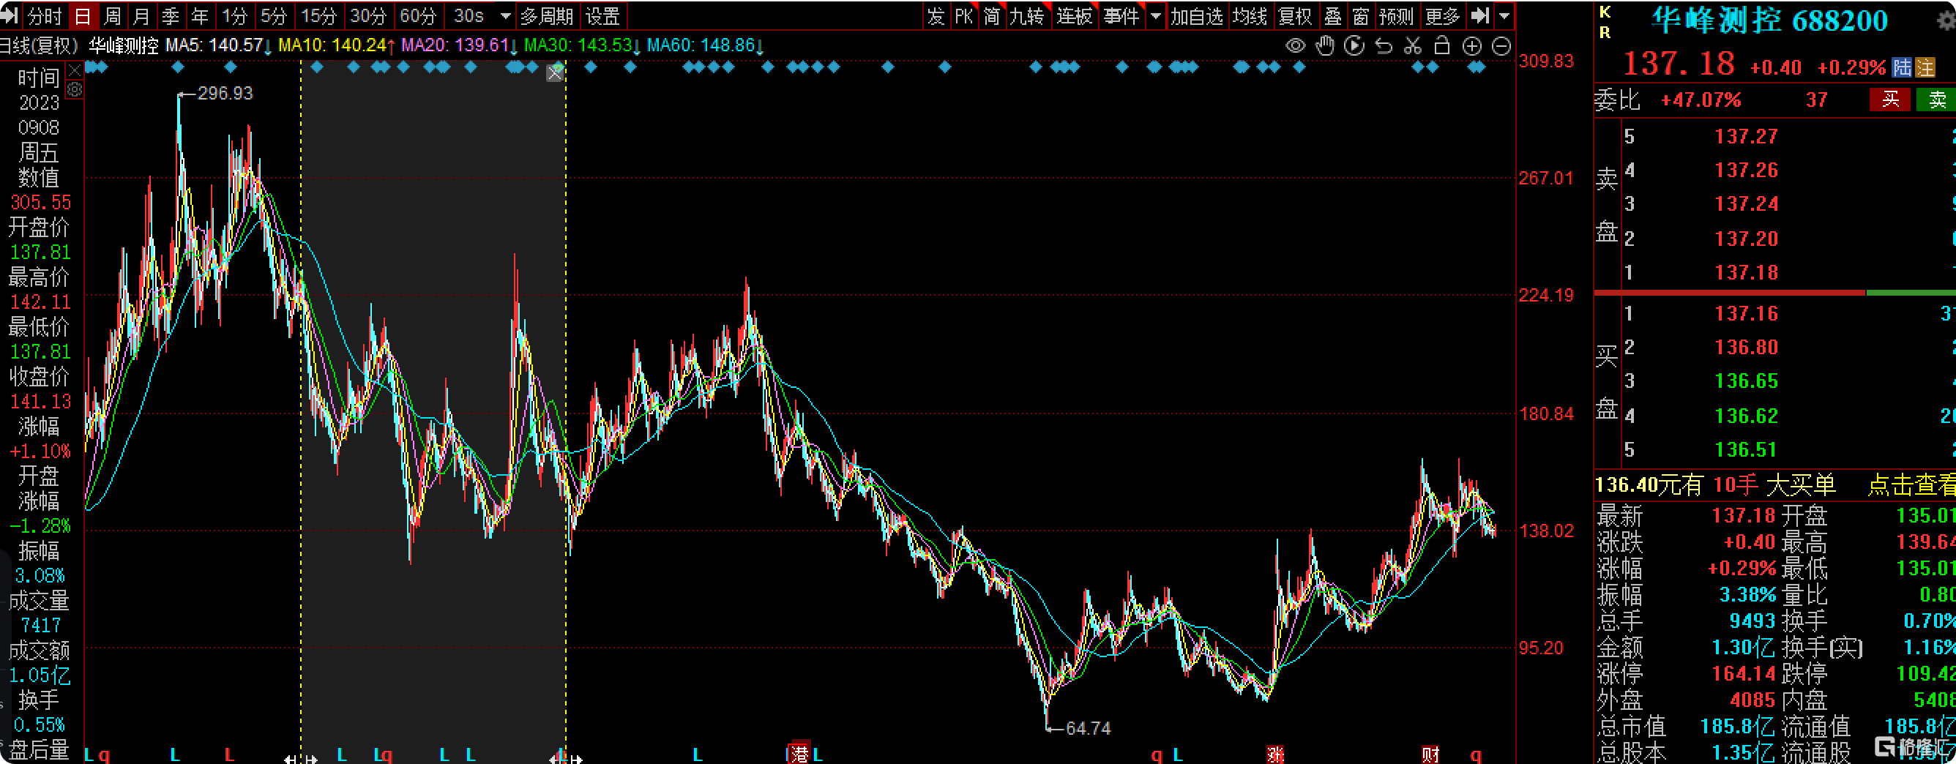Click the 港 marker on the timeline

pos(800,753)
